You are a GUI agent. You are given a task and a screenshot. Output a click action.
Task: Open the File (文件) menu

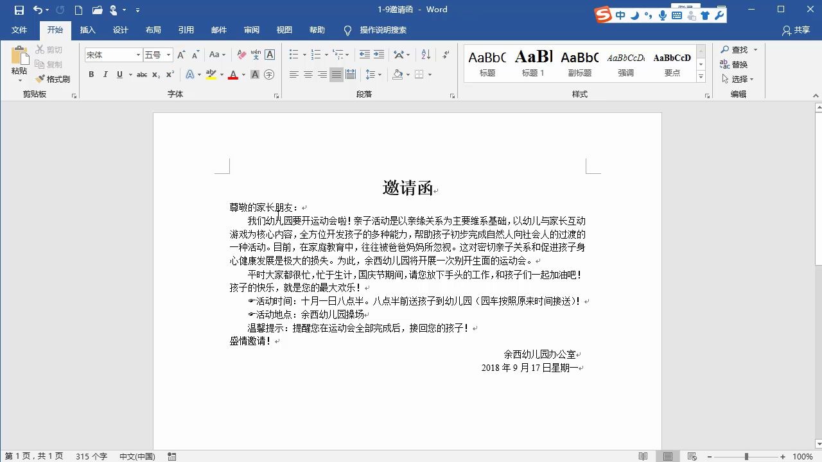(19, 30)
